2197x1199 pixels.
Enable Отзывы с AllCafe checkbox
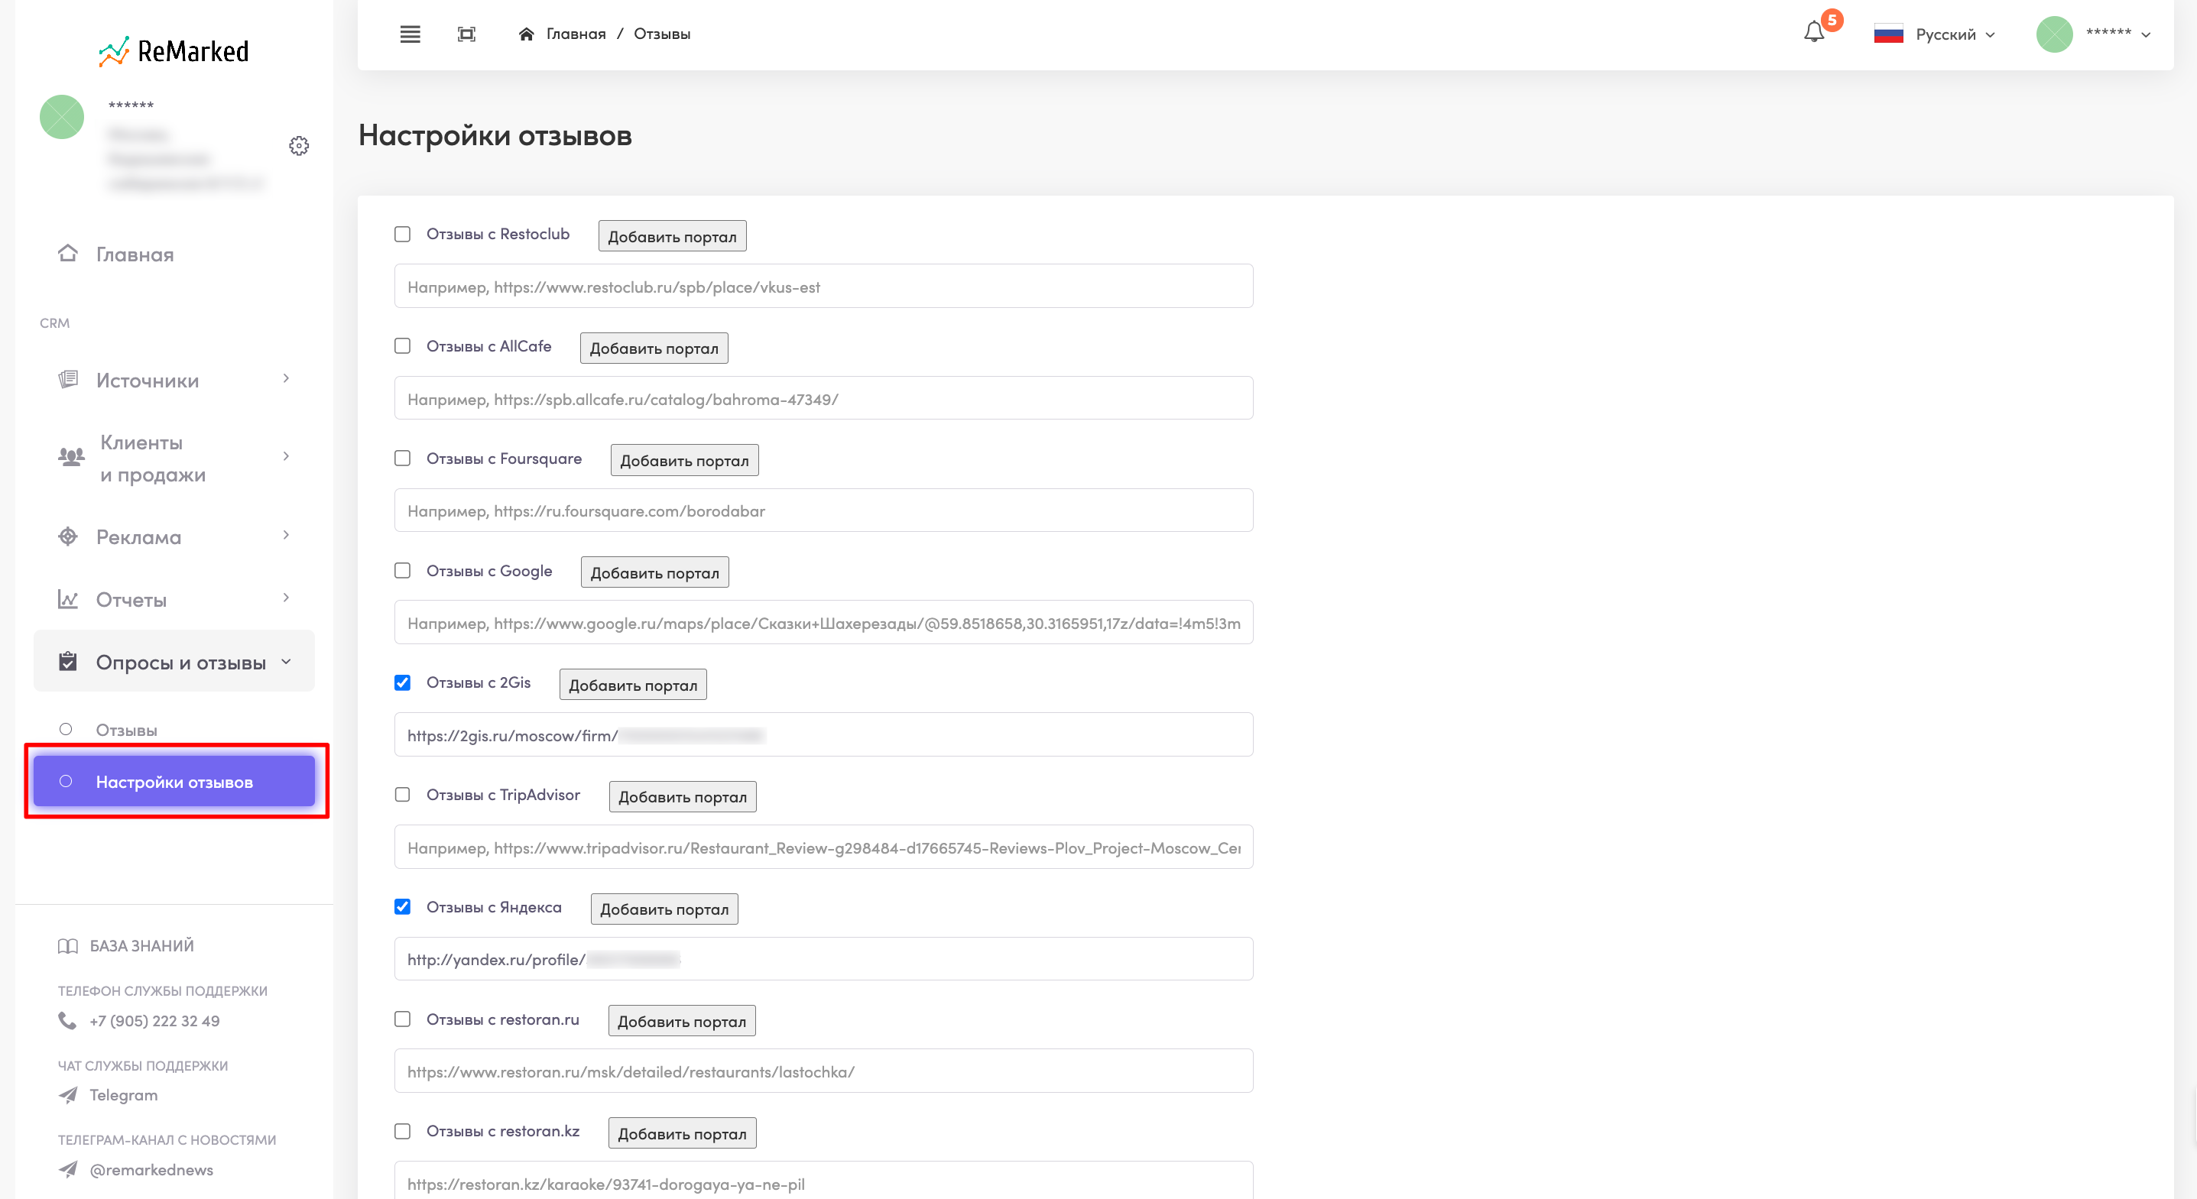pos(403,346)
